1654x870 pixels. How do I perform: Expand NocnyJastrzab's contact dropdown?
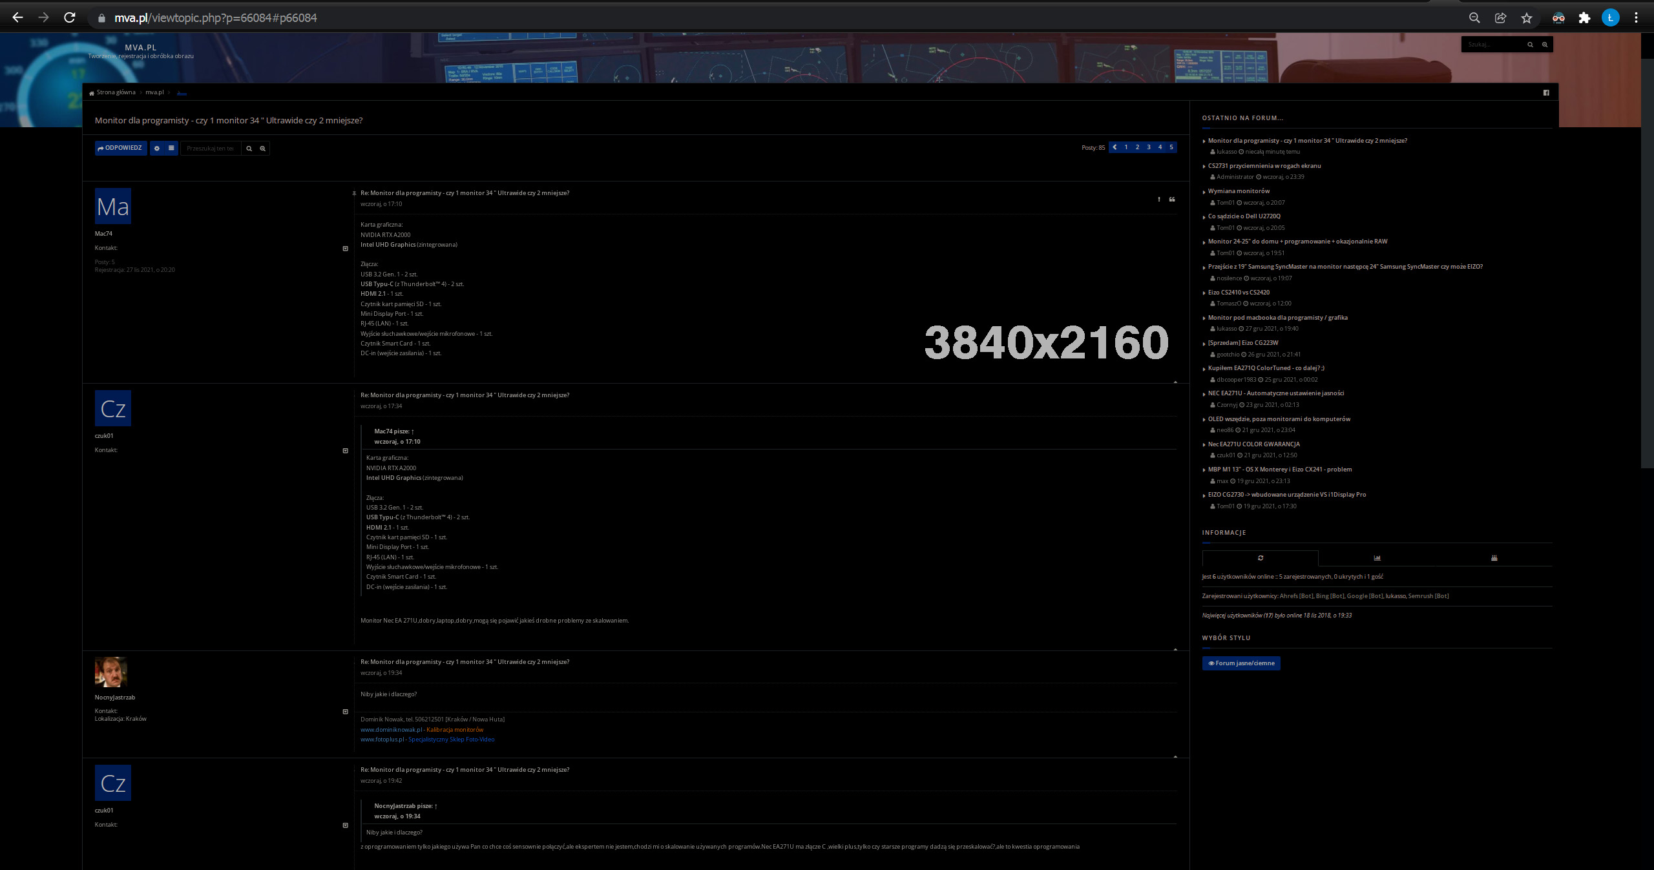(345, 712)
